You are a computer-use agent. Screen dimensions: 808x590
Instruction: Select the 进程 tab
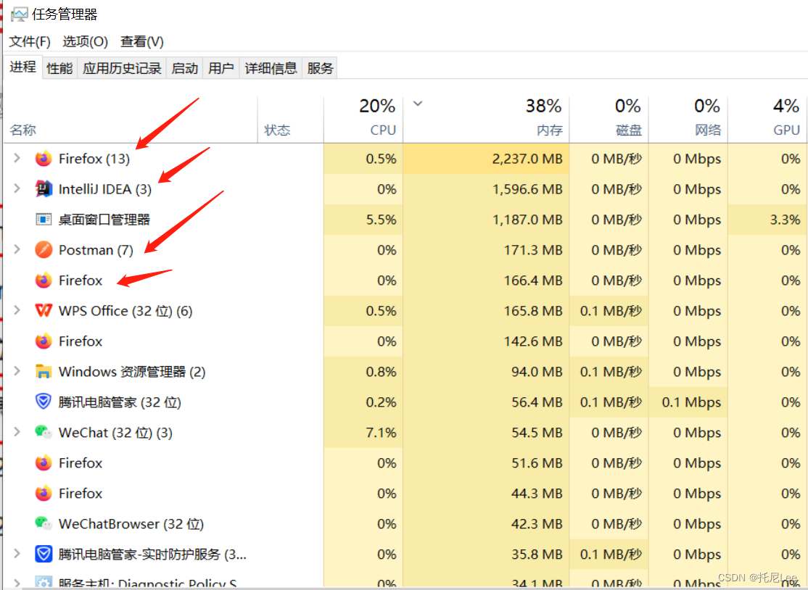[x=22, y=67]
